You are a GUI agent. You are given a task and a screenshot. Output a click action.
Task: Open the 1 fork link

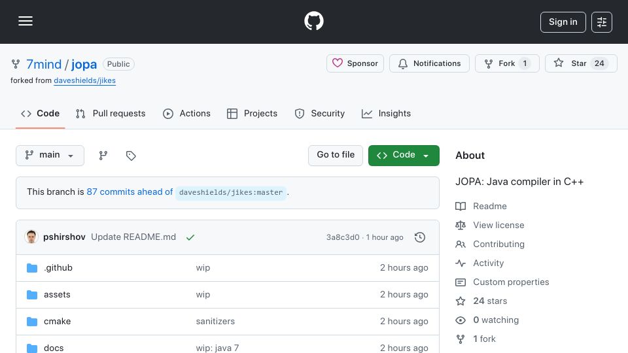484,339
